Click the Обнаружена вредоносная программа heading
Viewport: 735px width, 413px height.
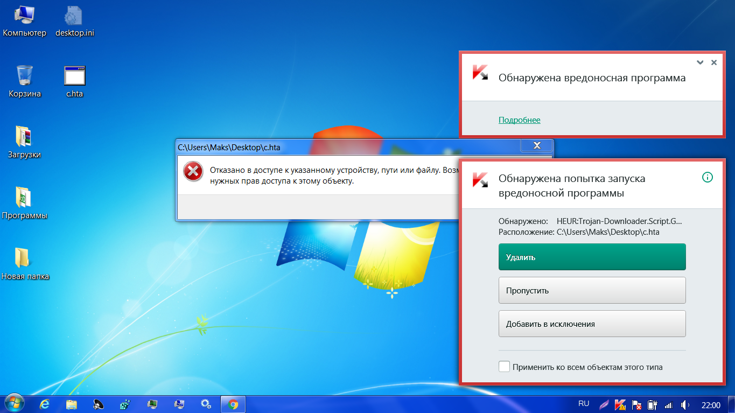click(592, 78)
